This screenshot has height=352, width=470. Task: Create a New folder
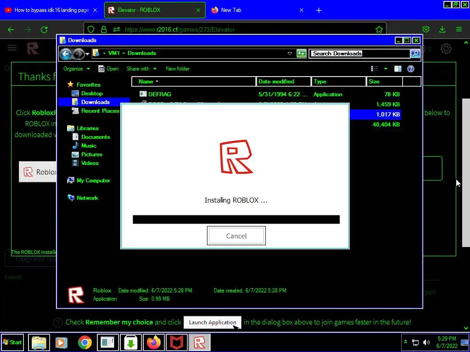178,69
